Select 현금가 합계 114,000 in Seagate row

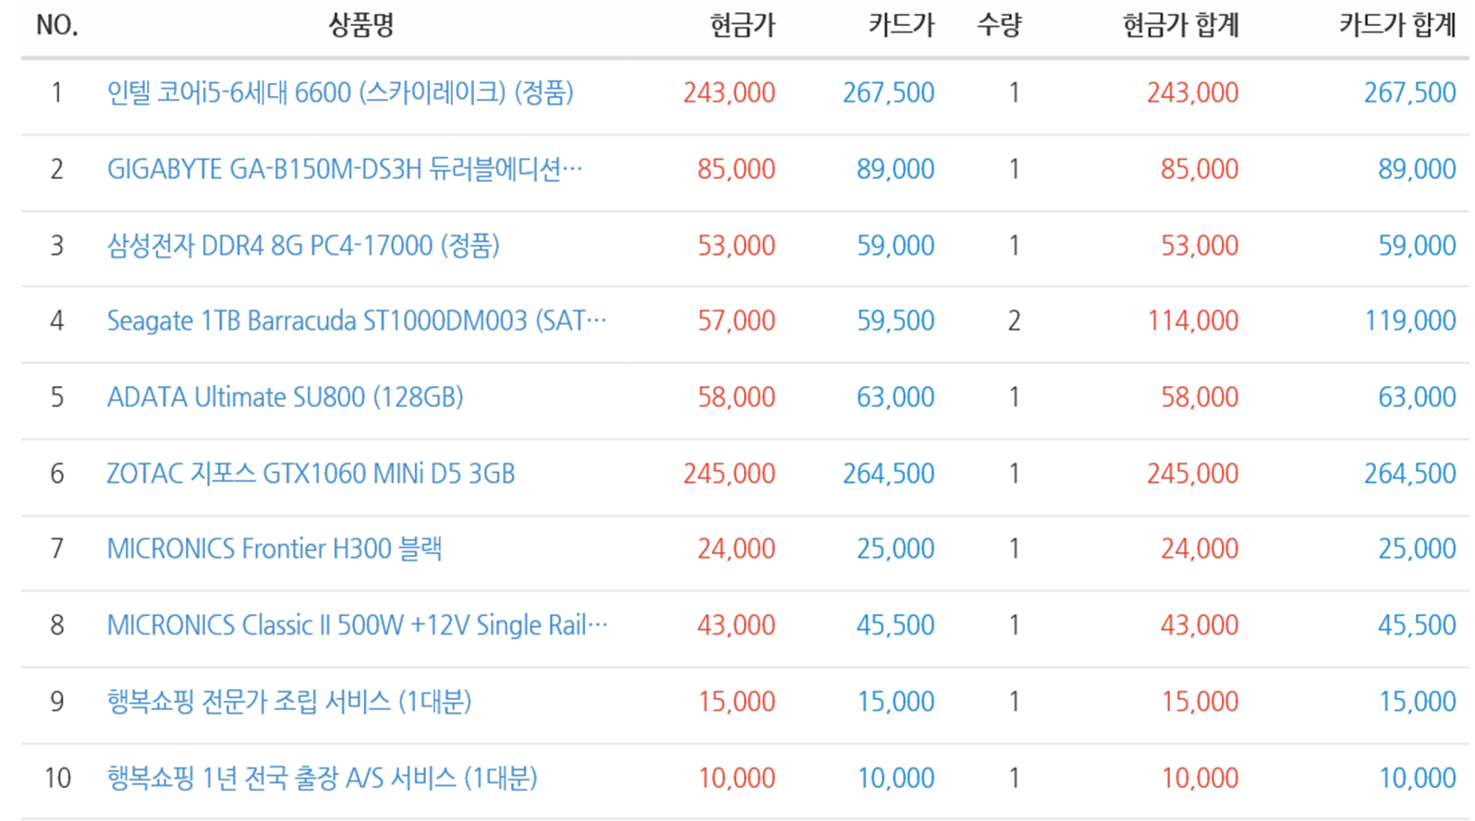pos(1192,320)
